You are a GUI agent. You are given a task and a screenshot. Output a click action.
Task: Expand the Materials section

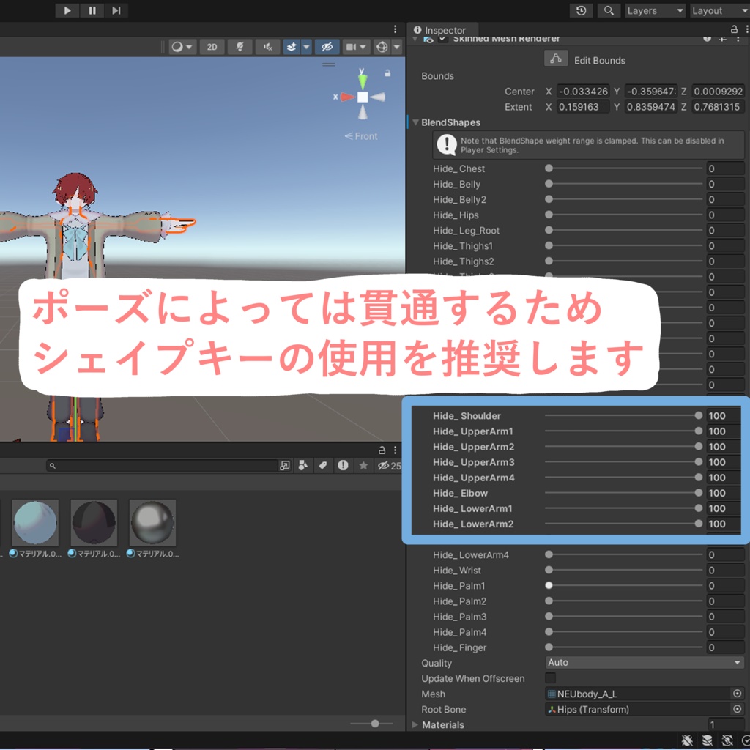pyautogui.click(x=415, y=724)
